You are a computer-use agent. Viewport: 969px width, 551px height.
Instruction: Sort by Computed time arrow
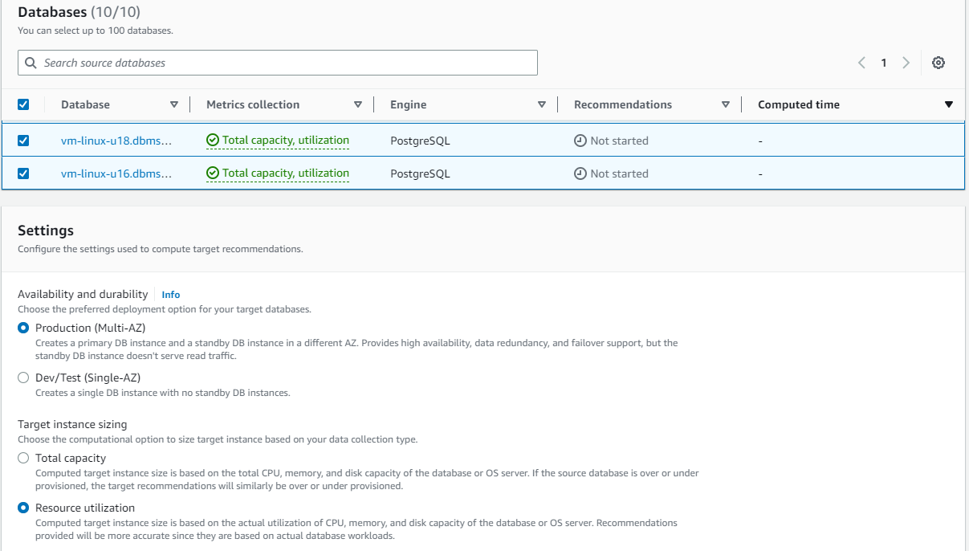tap(949, 104)
